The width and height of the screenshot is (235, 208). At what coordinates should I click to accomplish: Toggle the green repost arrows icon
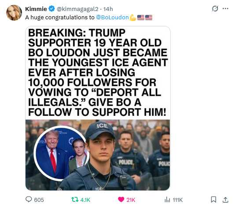[x=75, y=200]
